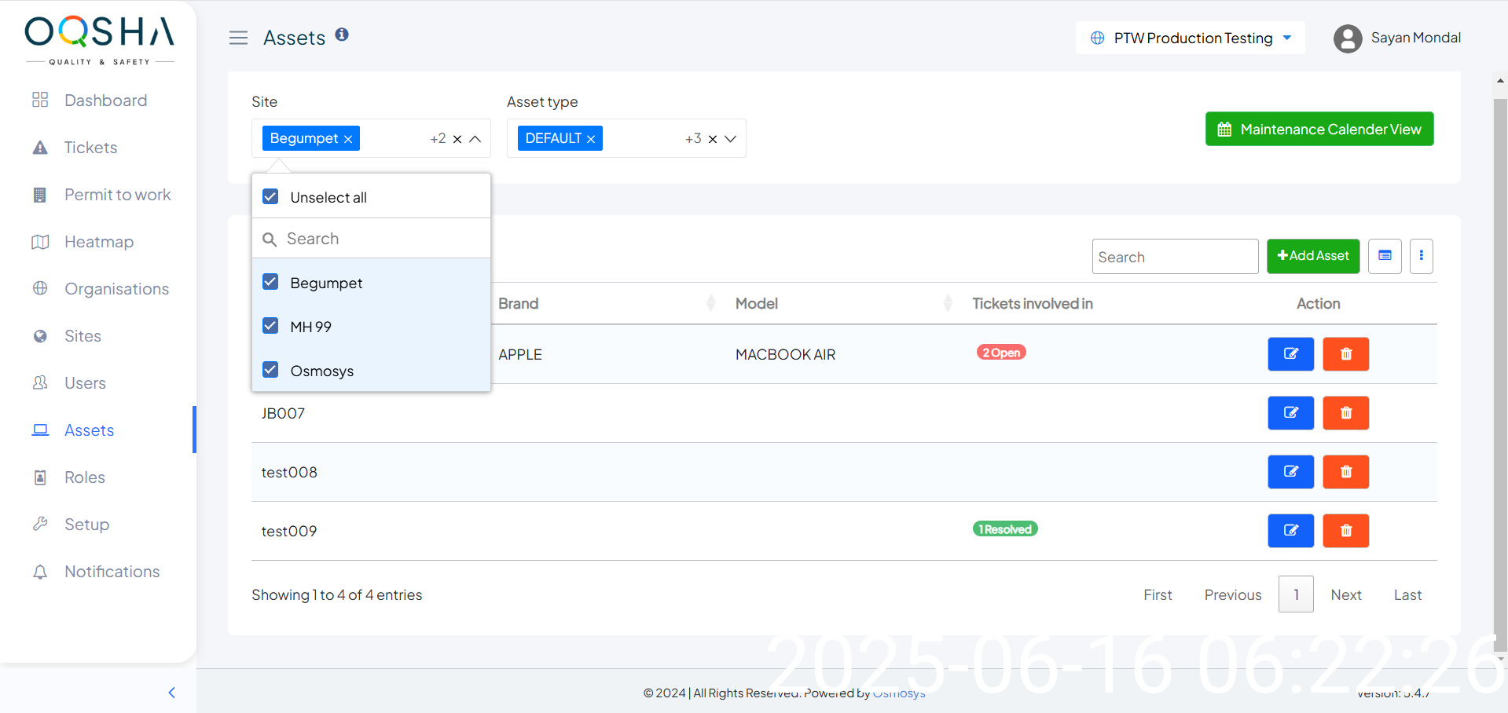Click the Assets info icon
The image size is (1508, 713).
coord(342,35)
